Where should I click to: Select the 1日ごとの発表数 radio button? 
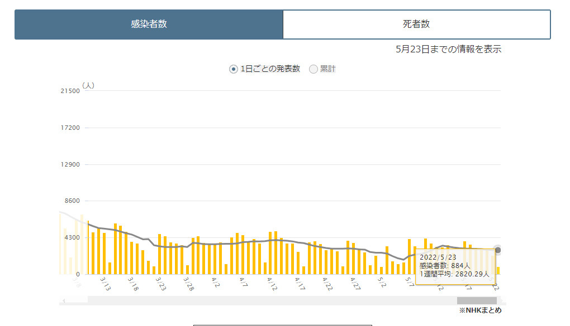[x=234, y=69]
